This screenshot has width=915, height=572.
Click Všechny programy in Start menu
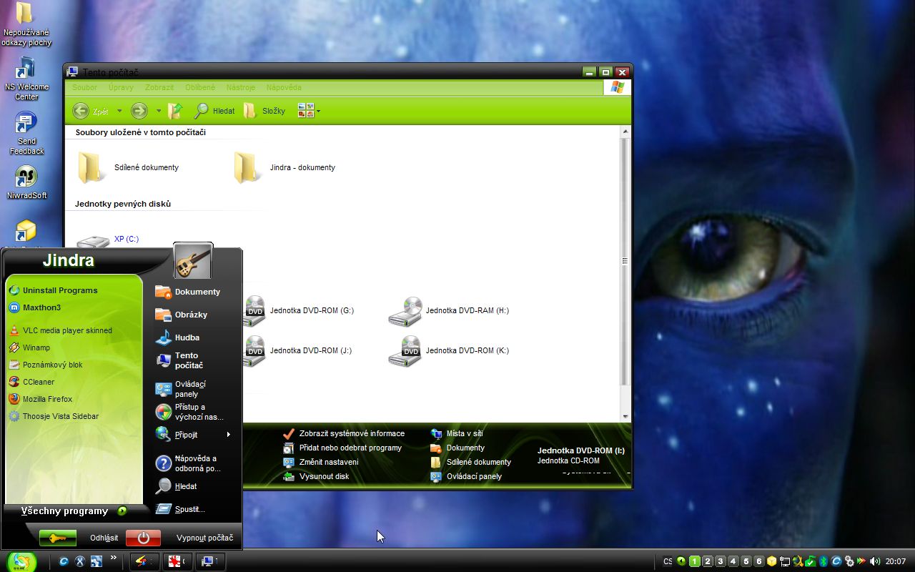point(64,511)
